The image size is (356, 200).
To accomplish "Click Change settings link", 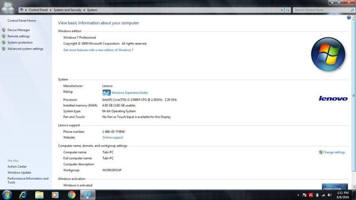I will click(x=334, y=152).
